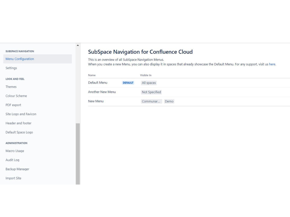Navigate to Header and footer
The width and height of the screenshot is (290, 217).
[19, 123]
